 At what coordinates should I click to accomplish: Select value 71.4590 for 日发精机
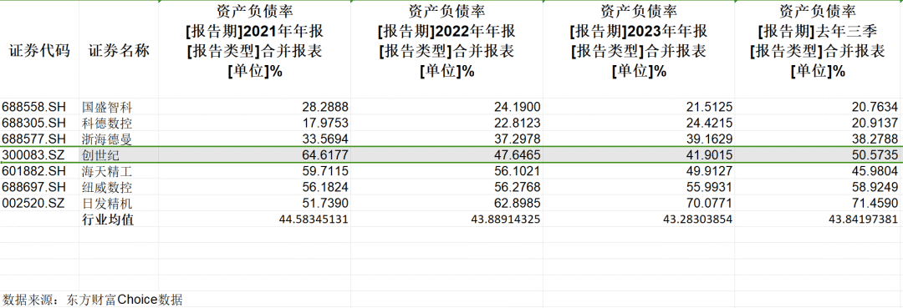click(x=819, y=203)
